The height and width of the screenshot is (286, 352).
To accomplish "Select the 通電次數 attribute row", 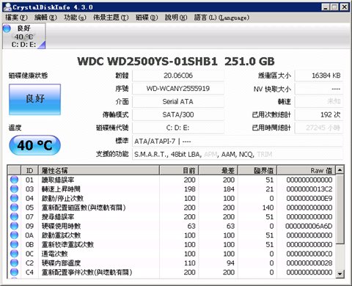I will click(172, 254).
